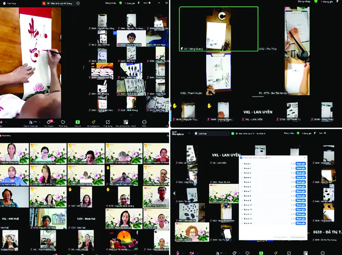This screenshot has height=255, width=342.
Task: Open the breakout rooms grid icon under calligraphy video
Action: point(126,122)
